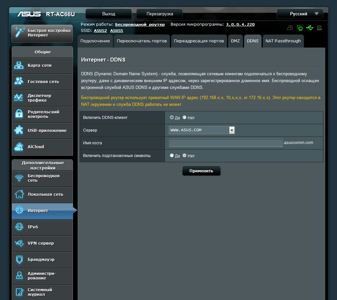Click the Карта сети menu label
Image resolution: width=337 pixels, height=300 pixels.
(x=39, y=65)
